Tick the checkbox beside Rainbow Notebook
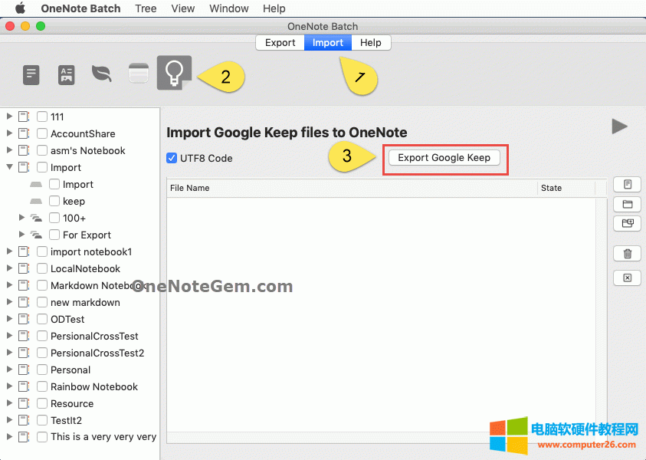 (41, 386)
